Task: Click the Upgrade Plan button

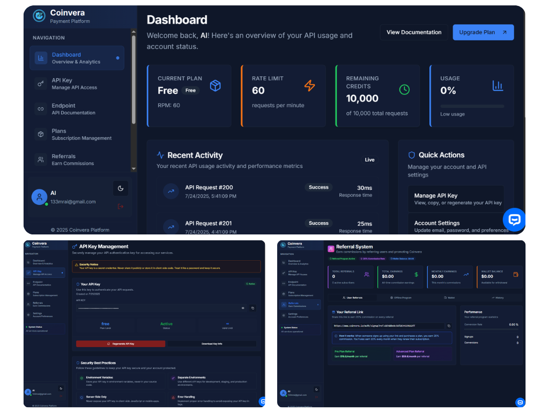Action: click(483, 32)
